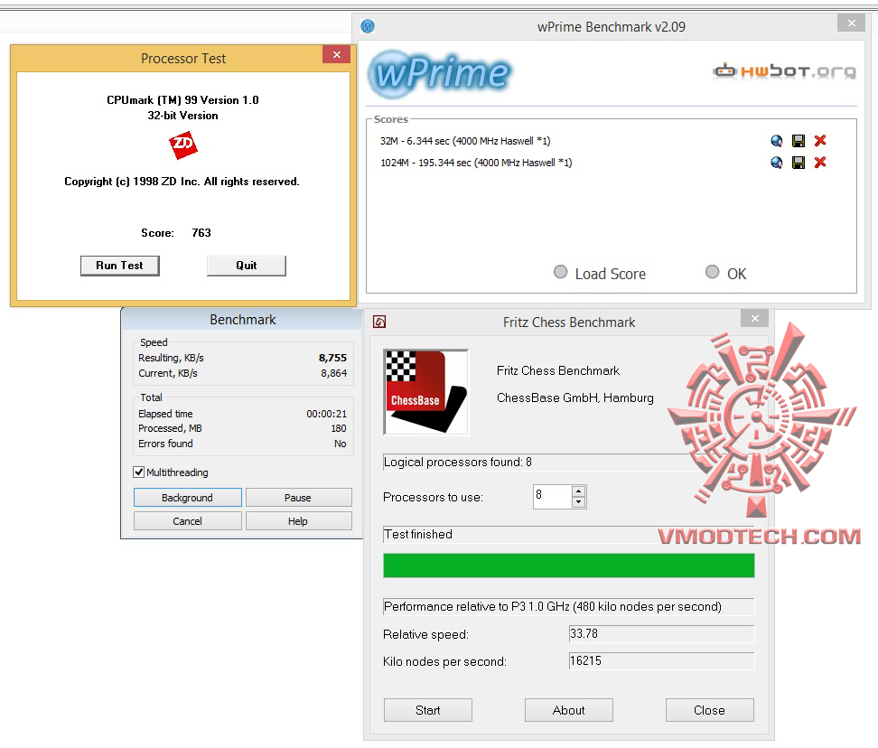Screen dimensions: 878x748
Task: Click the ZD logo in Processor Test
Action: 183,145
